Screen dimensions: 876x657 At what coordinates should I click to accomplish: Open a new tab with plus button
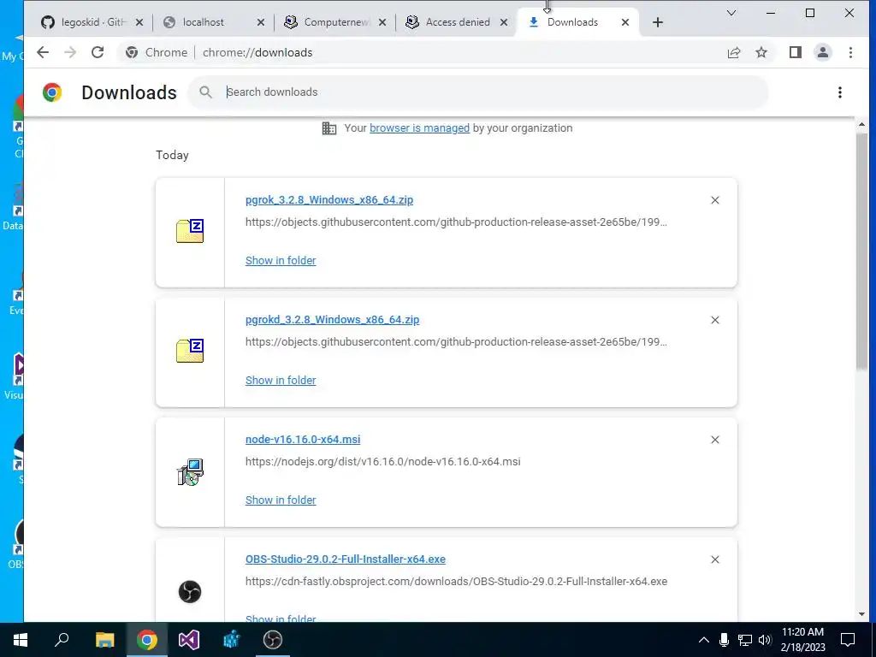point(658,22)
